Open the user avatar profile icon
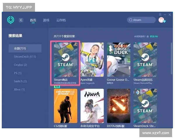The height and width of the screenshot is (140, 175). [x=162, y=20]
